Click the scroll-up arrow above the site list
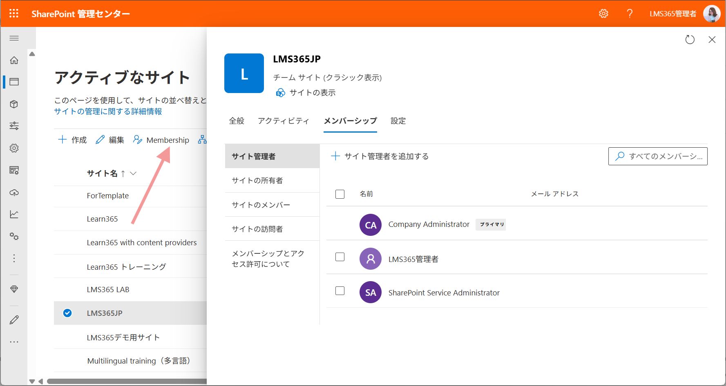 click(x=32, y=54)
